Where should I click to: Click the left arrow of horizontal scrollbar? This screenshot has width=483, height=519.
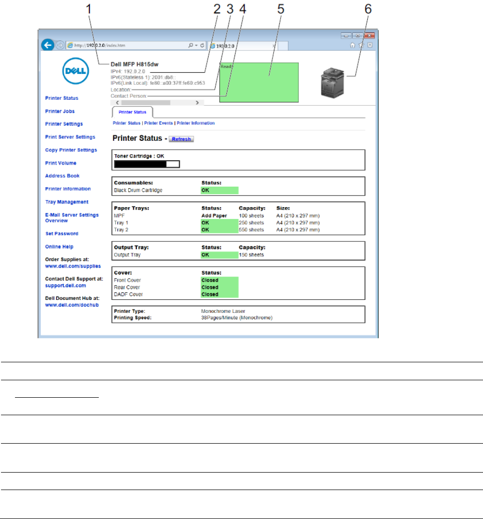point(117,103)
